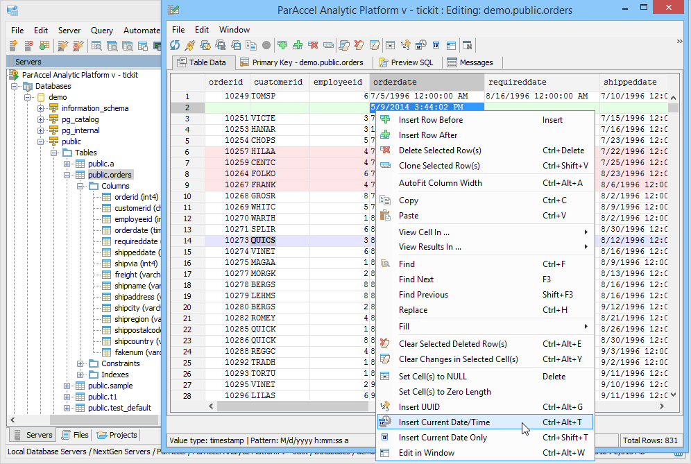Click the Insert Current Date/Time toolbar icon
The height and width of the screenshot is (464, 691).
point(421,45)
